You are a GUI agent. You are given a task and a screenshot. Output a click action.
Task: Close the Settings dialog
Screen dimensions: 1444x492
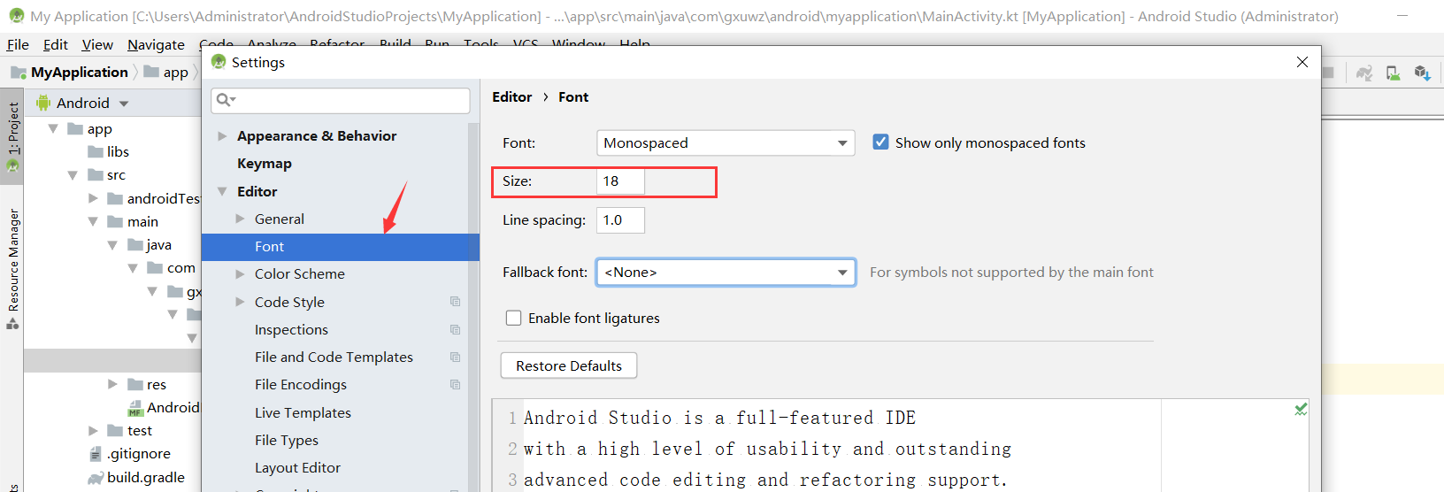1302,62
